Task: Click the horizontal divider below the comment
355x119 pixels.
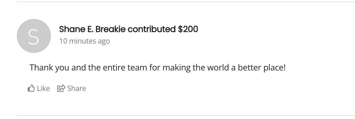Action: [186, 115]
